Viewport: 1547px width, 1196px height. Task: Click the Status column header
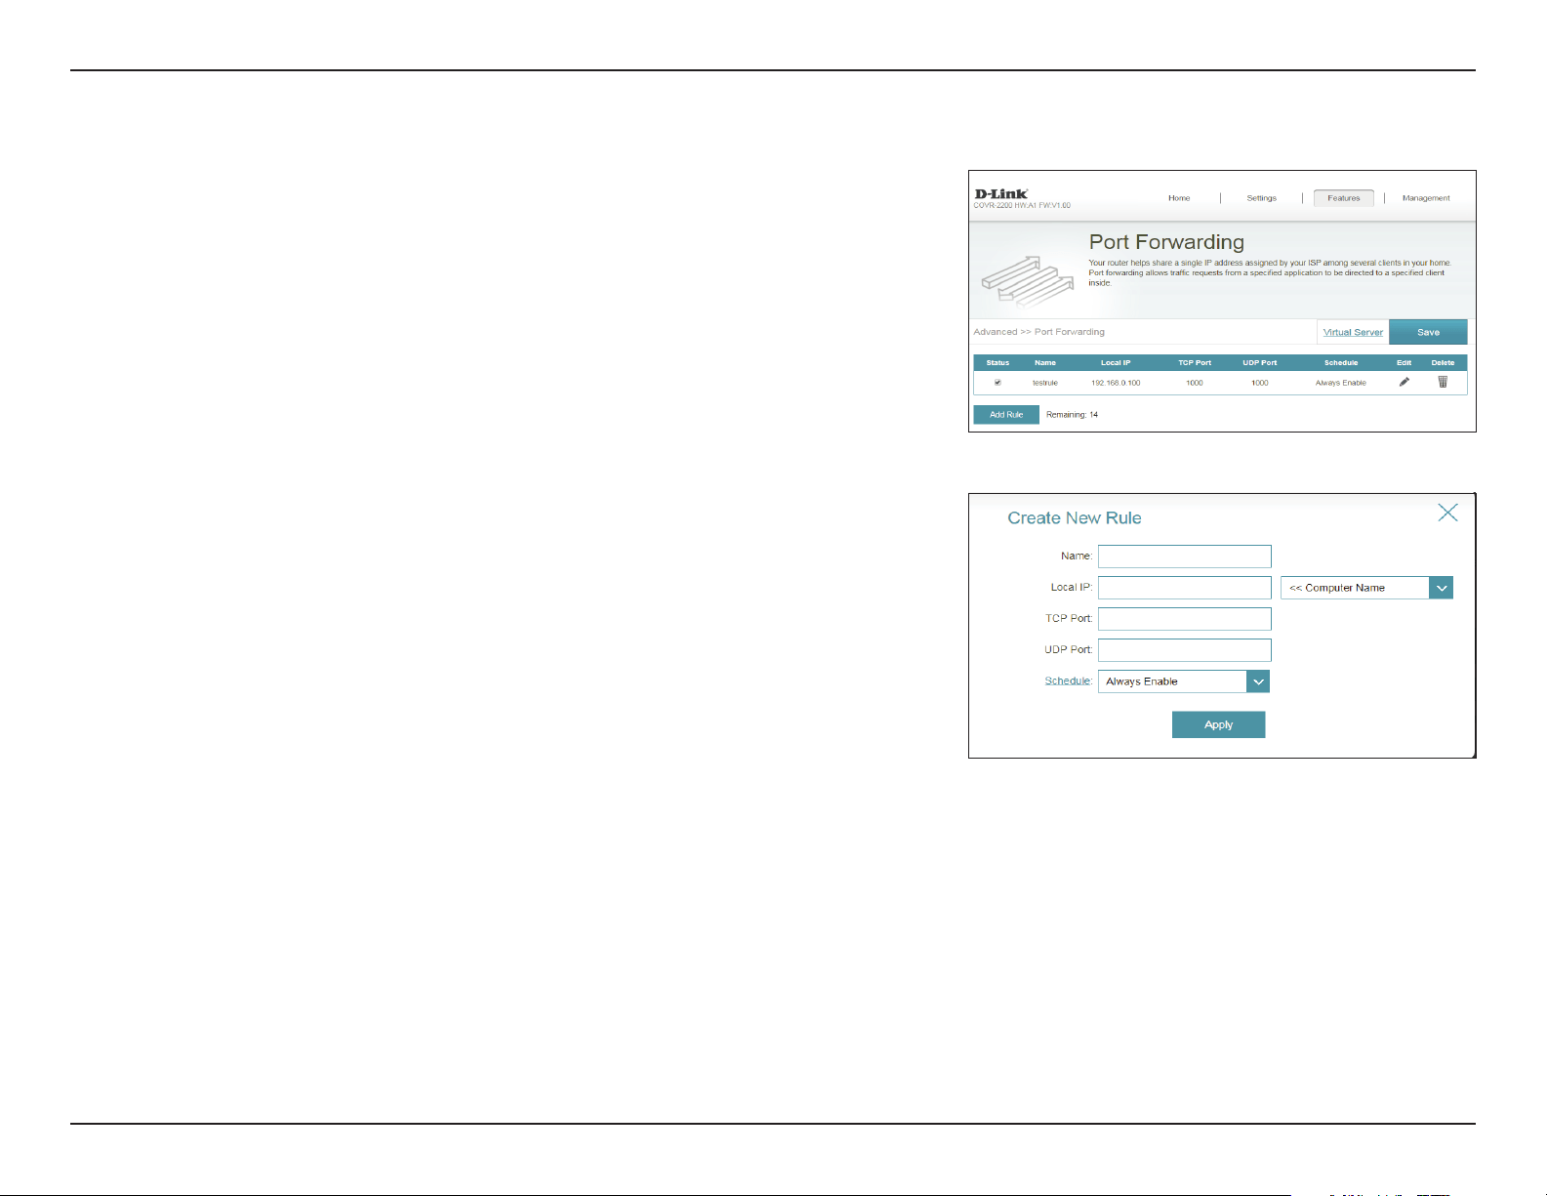(x=997, y=362)
